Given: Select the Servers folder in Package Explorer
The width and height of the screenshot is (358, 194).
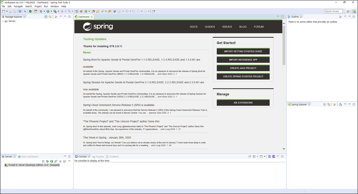Looking at the screenshot, I should 10,21.
